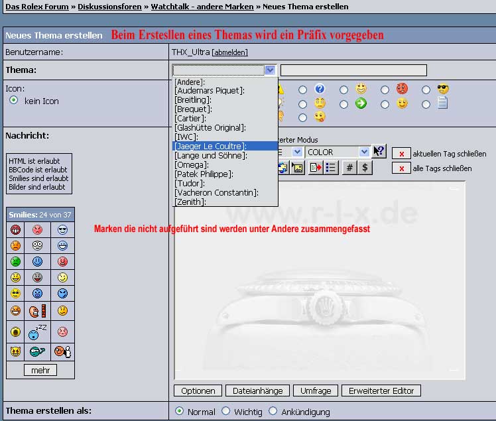The width and height of the screenshot is (496, 421).
Task: Select [Jaeger Le Coultre]: highlighted entry
Action: click(x=225, y=146)
